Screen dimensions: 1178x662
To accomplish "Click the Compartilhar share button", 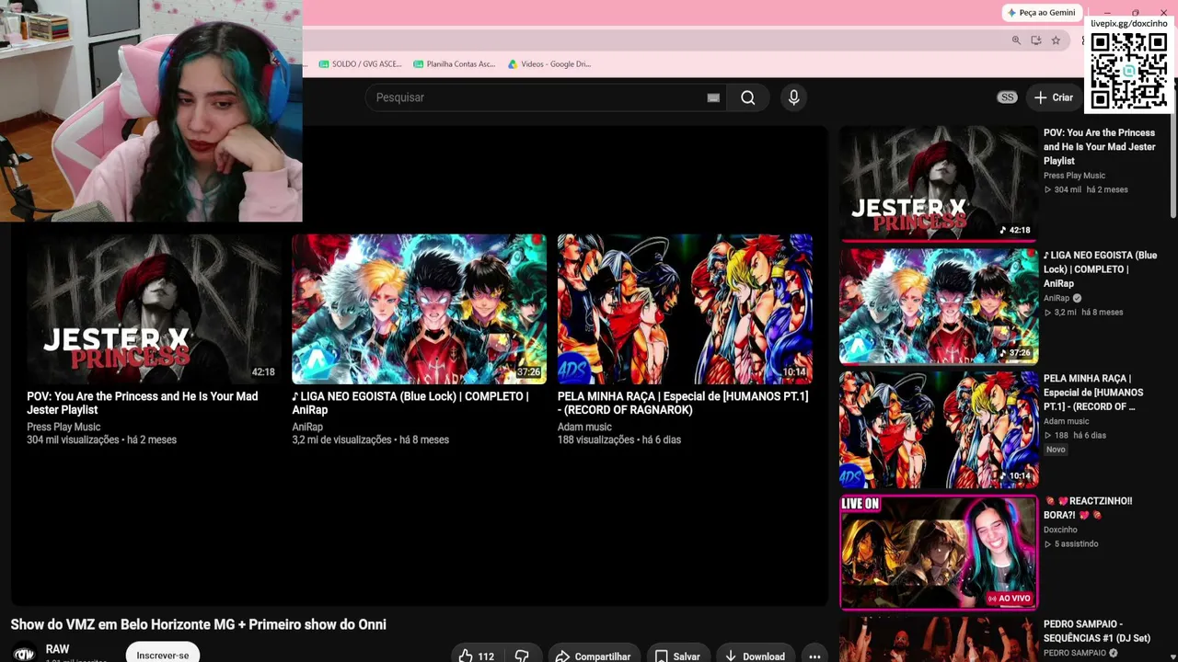I will pos(594,656).
